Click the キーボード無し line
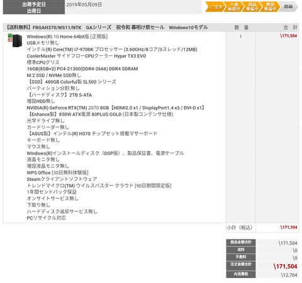 43,140
